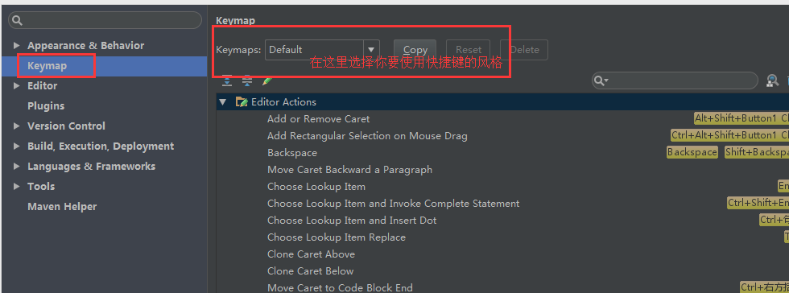This screenshot has height=293, width=789.
Task: Click the Reset button
Action: [x=469, y=50]
